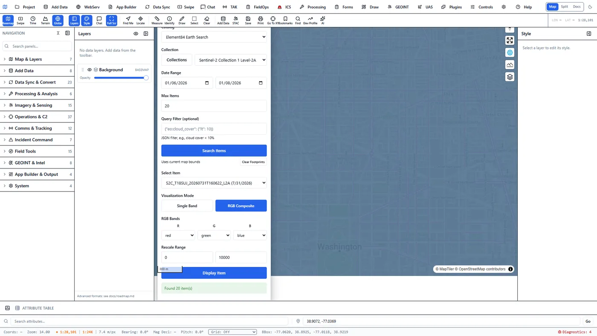
Task: Toggle the Globe view button
Action: pyautogui.click(x=58, y=20)
